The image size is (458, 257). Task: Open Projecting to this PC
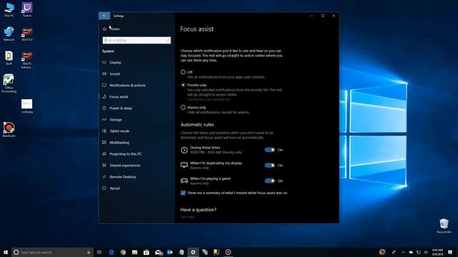pyautogui.click(x=125, y=154)
